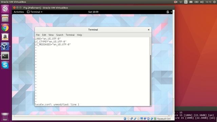Open the Terminal menu in the menubar
Screen dimensions: 217x122
coord(70,35)
